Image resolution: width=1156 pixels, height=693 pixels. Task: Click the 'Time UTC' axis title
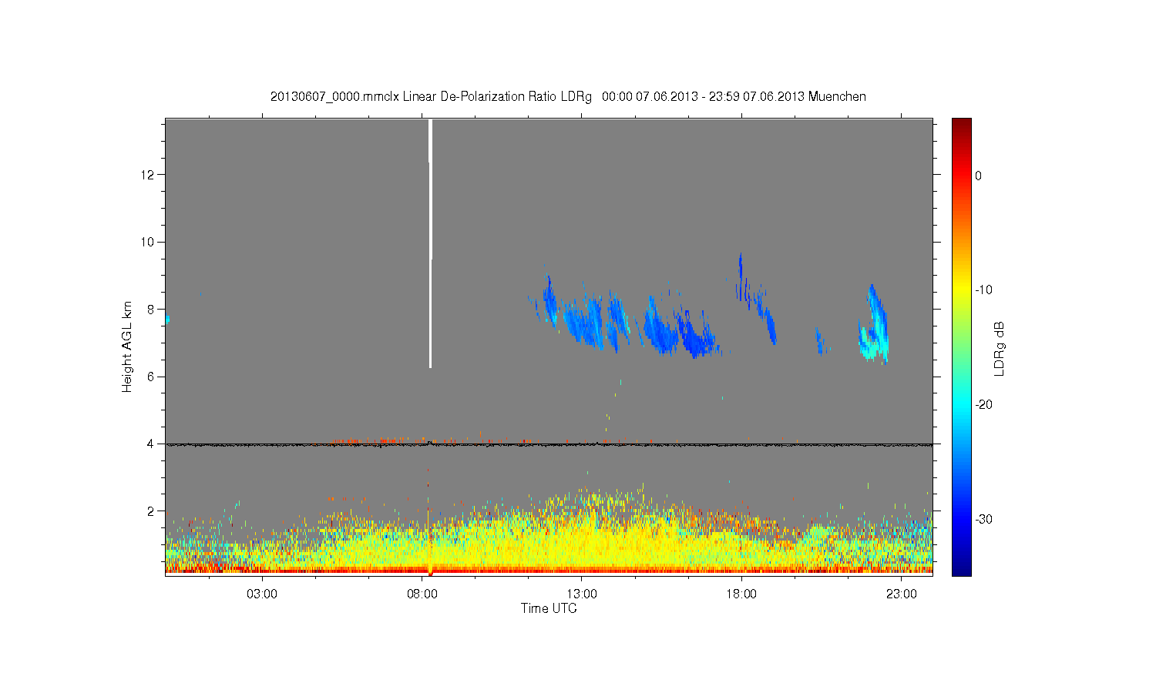point(549,608)
